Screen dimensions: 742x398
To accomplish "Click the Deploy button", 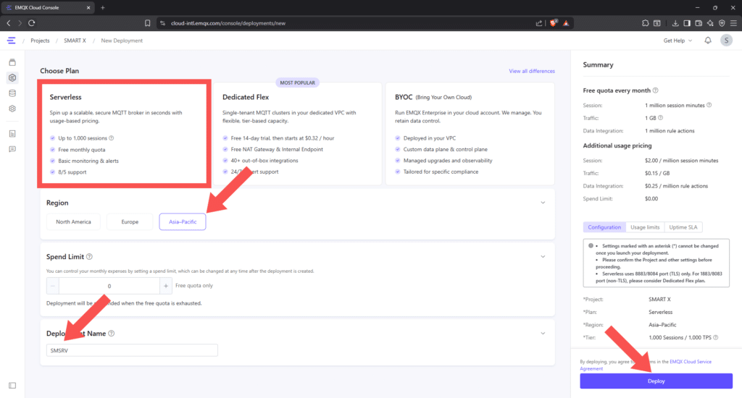I will click(656, 381).
